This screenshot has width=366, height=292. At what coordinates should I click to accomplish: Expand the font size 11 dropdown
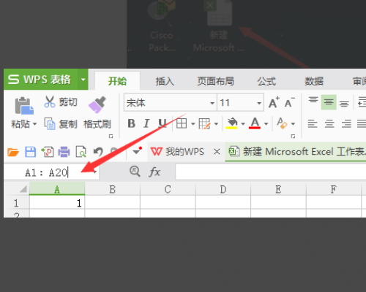click(259, 103)
